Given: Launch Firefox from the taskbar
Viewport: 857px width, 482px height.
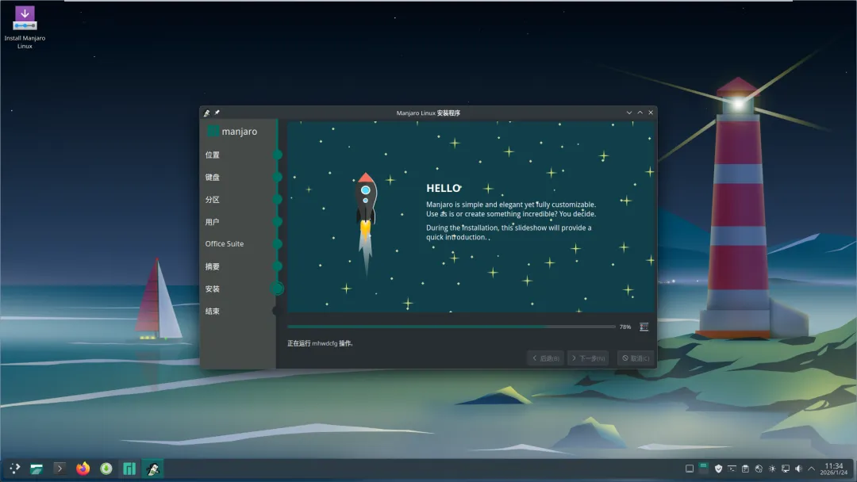Looking at the screenshot, I should pyautogui.click(x=83, y=469).
